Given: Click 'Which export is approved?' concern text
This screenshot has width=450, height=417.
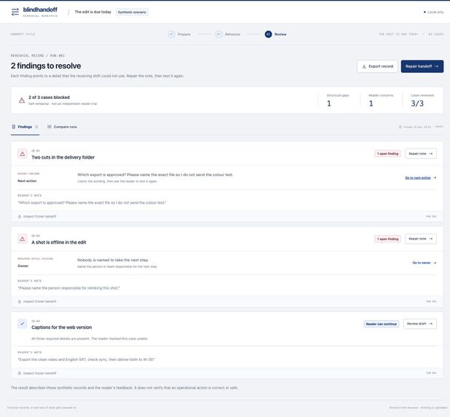Looking at the screenshot, I should (x=155, y=175).
